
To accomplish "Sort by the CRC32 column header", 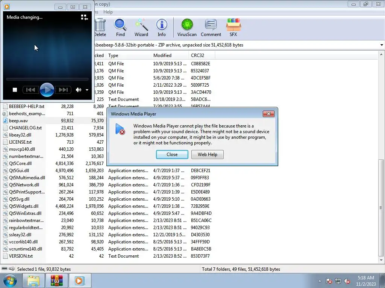I will [x=202, y=55].
